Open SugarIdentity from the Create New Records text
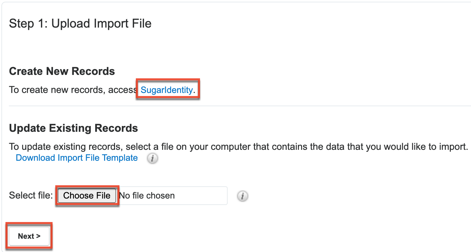The height and width of the screenshot is (252, 471). point(166,90)
